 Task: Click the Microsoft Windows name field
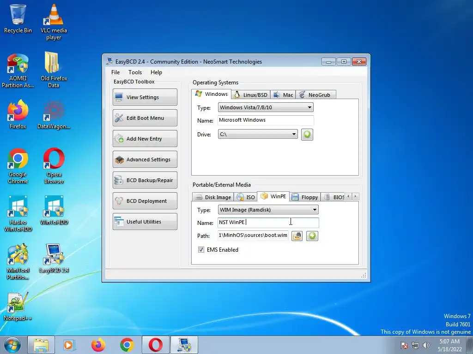[x=266, y=120]
